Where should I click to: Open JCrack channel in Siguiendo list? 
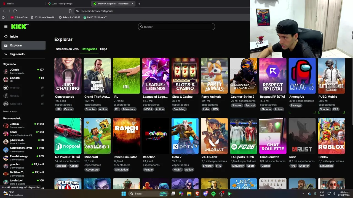tap(23, 71)
